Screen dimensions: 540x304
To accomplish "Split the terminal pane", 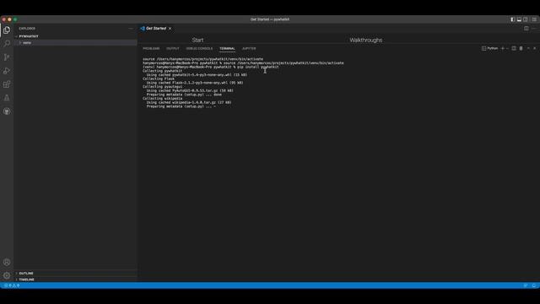I will click(514, 49).
